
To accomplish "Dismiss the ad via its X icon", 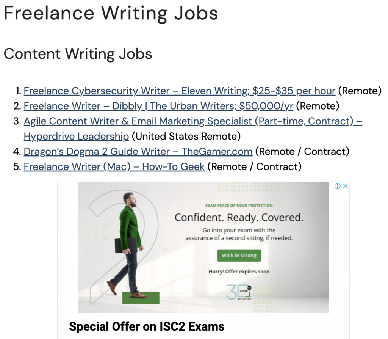I will coord(346,186).
